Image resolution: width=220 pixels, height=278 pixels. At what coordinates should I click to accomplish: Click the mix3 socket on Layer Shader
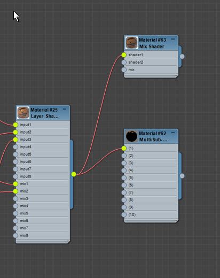[15, 199]
